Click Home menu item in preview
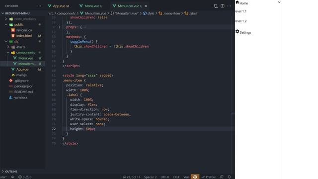 pos(243,3)
